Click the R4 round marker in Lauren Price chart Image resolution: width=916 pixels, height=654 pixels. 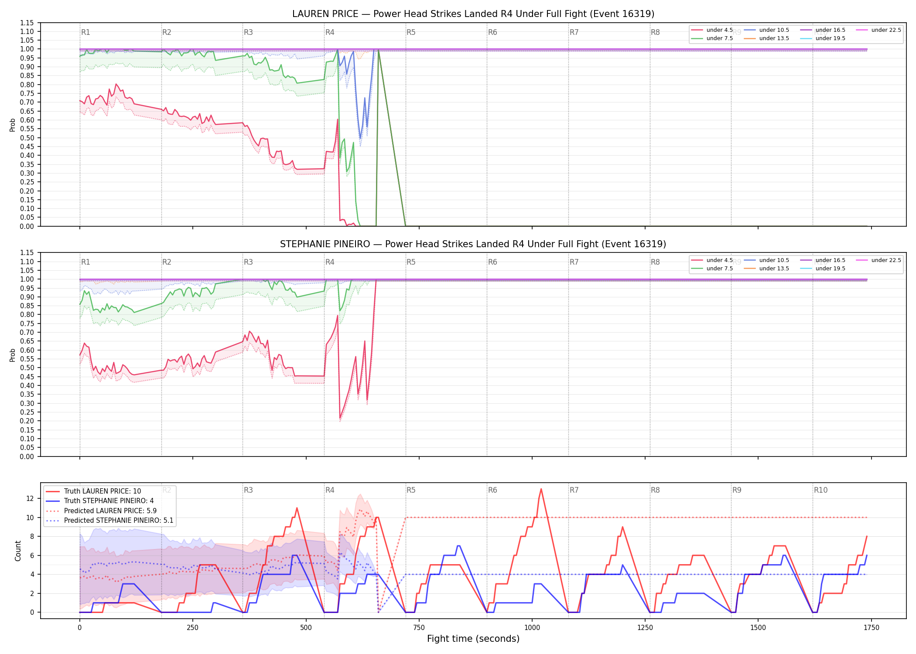[330, 32]
